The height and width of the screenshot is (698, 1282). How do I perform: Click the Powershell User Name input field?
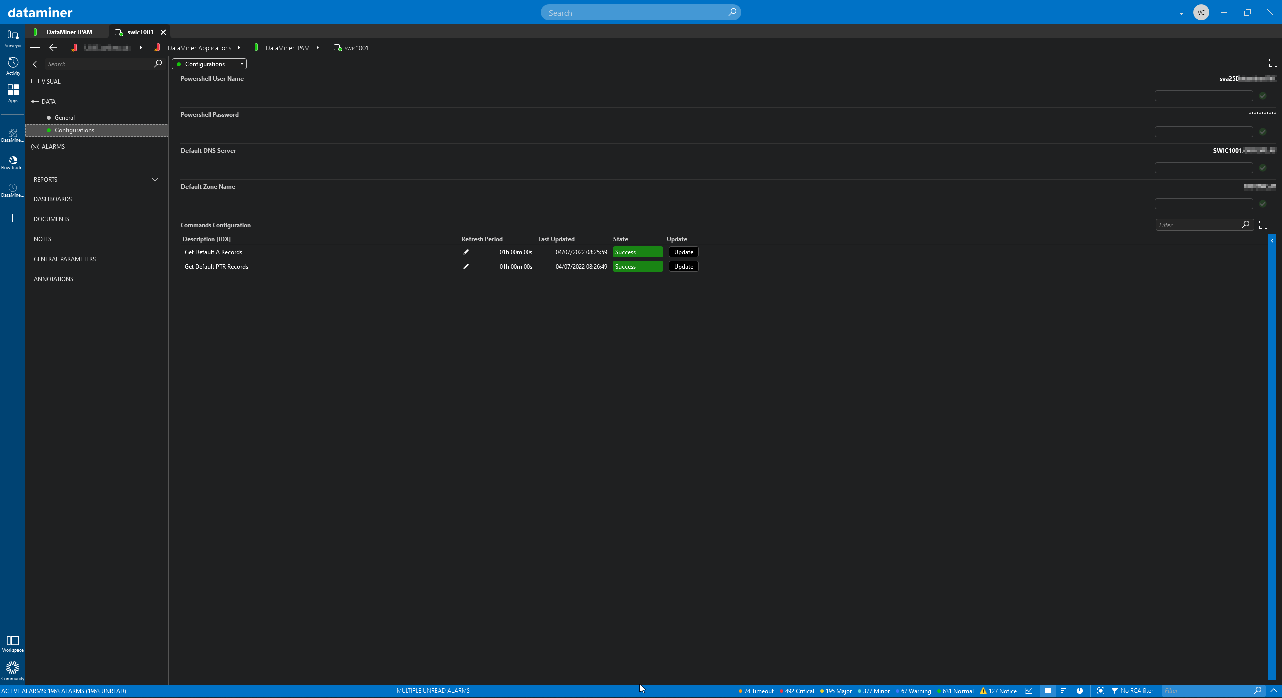tap(1204, 96)
